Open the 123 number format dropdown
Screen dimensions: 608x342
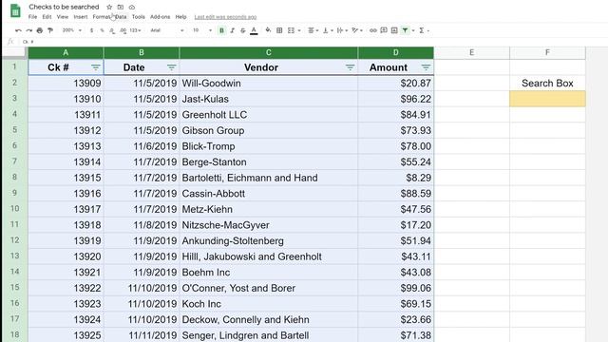tap(135, 30)
